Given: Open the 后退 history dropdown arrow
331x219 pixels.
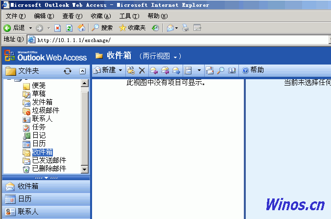Looking at the screenshot, I should [30, 28].
